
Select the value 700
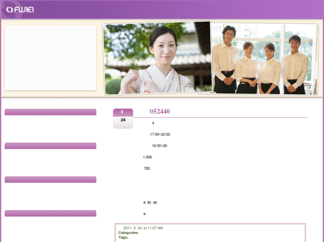pyautogui.click(x=147, y=168)
